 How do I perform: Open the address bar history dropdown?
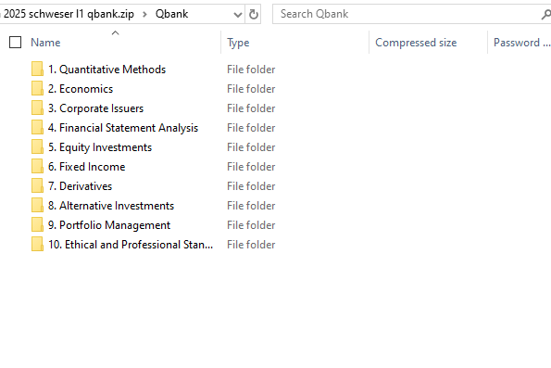point(238,15)
